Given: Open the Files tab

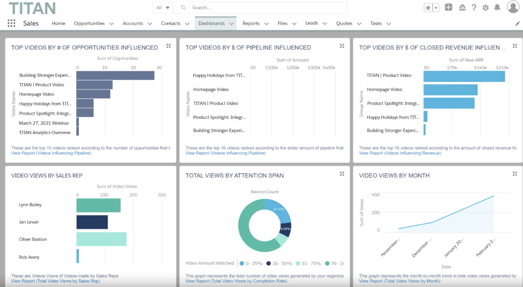Looking at the screenshot, I should pos(282,23).
